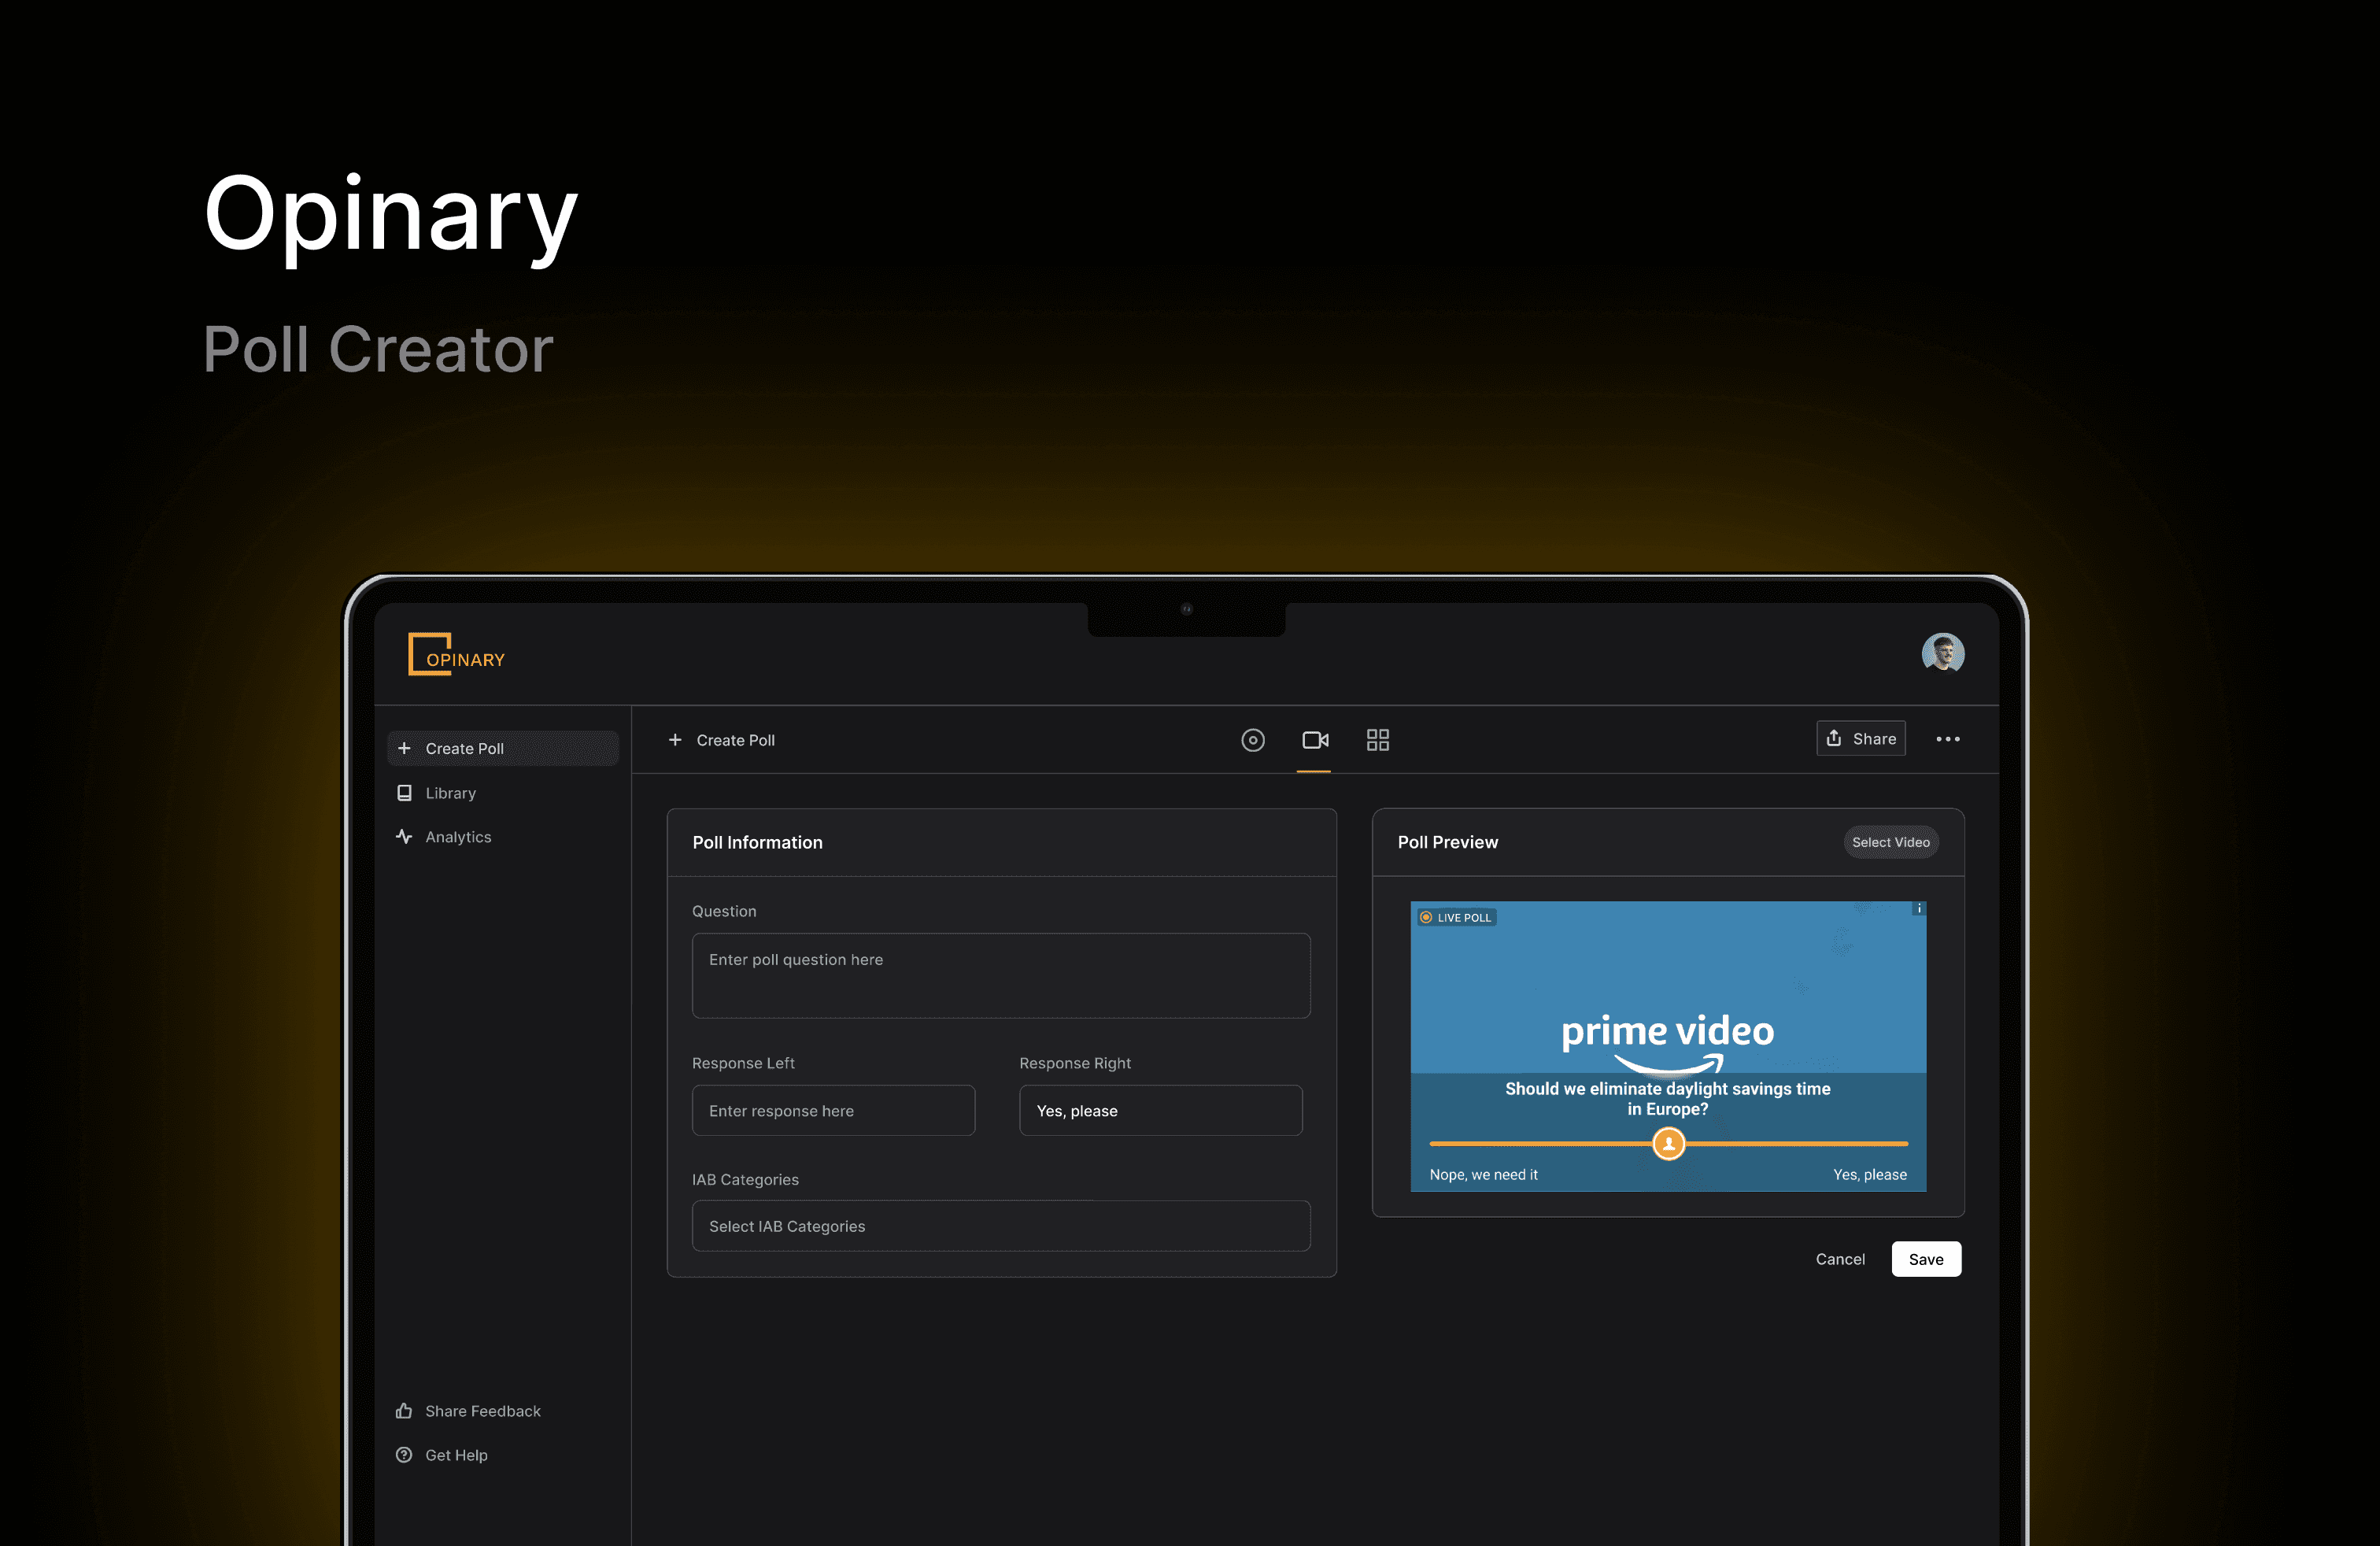This screenshot has height=1546, width=2380.
Task: Click Share Feedback in the sidebar
Action: (481, 1411)
